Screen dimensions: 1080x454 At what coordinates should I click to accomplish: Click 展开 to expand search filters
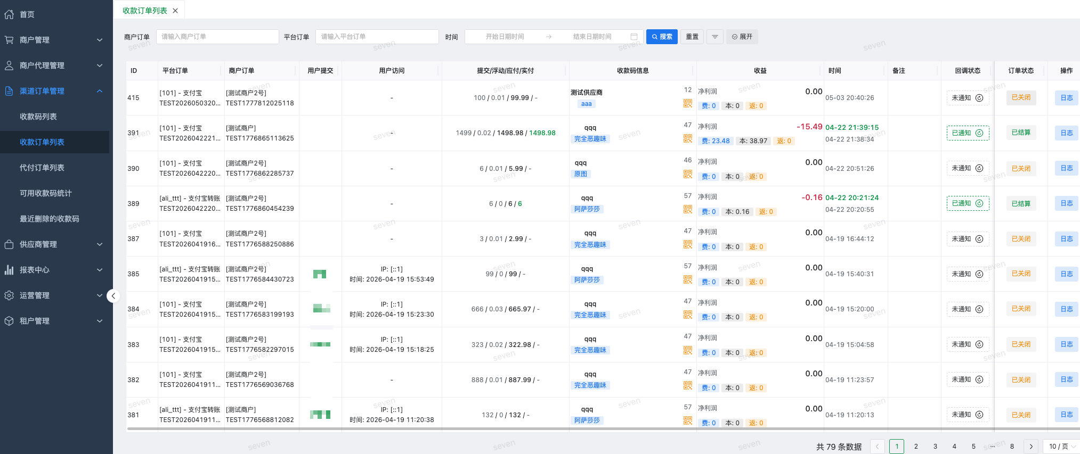point(742,37)
